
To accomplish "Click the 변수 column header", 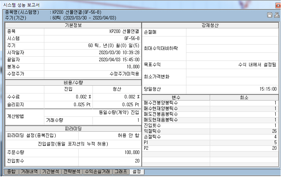I will click(x=176, y=97).
